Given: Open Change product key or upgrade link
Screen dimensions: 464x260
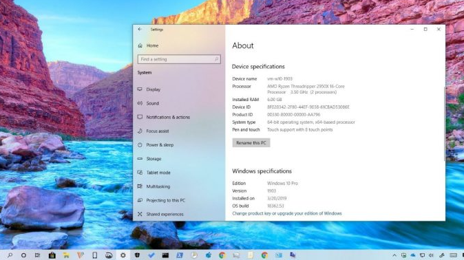Looking at the screenshot, I should tap(287, 213).
